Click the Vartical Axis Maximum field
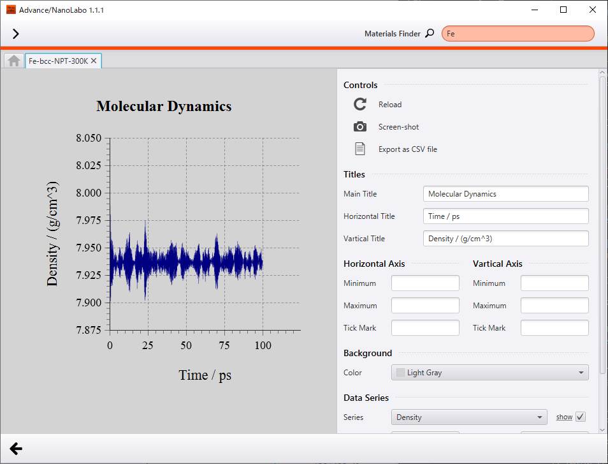The height and width of the screenshot is (464, 608). point(554,306)
